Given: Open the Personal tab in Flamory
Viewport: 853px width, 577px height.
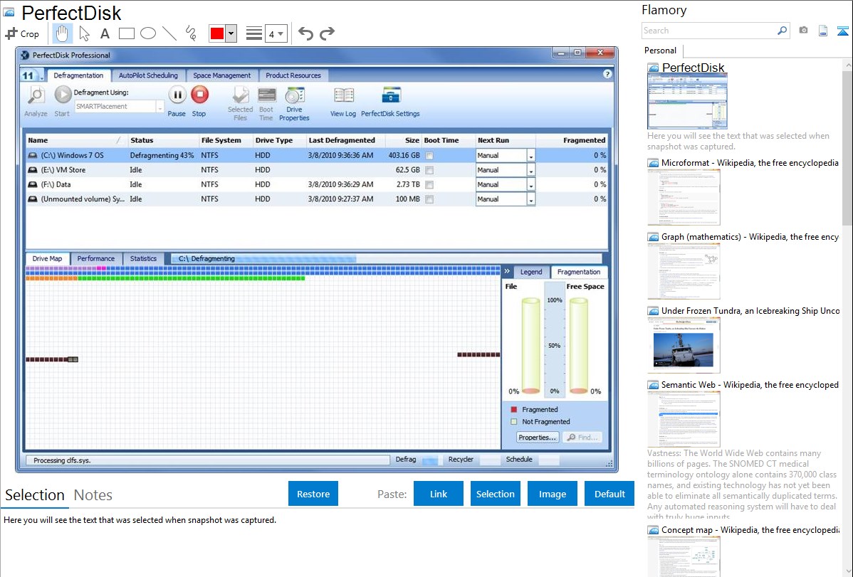Looking at the screenshot, I should pos(660,51).
